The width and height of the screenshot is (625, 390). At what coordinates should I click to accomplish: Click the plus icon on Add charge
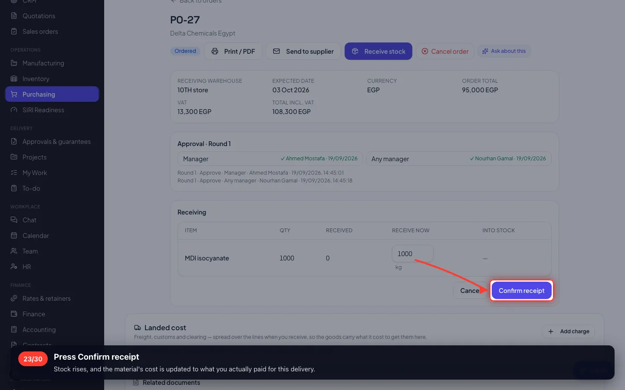pyautogui.click(x=551, y=331)
